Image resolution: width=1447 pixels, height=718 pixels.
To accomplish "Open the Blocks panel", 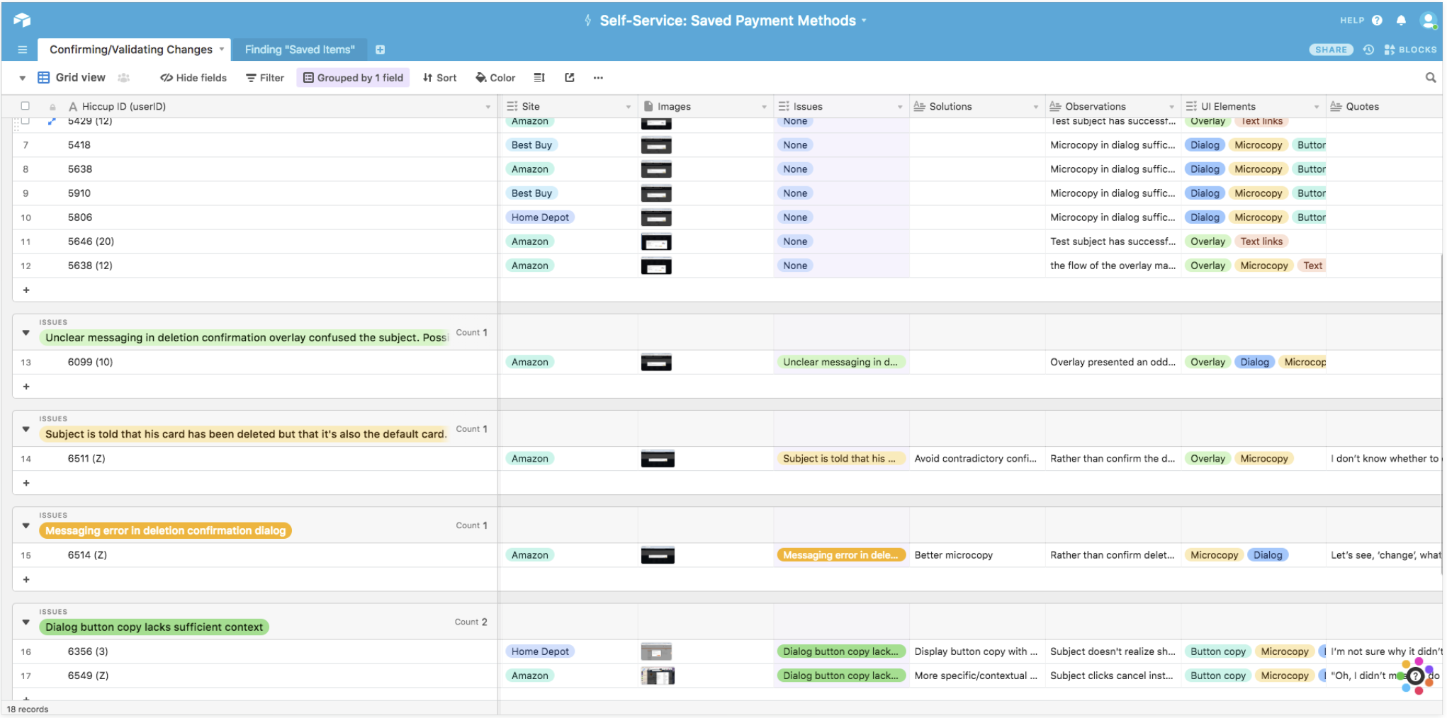I will coord(1410,50).
